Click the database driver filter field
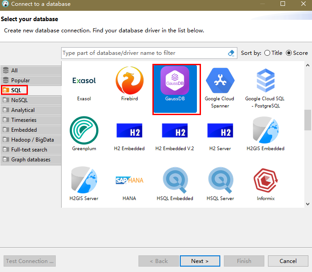The width and height of the screenshot is (312, 272). pyautogui.click(x=144, y=53)
